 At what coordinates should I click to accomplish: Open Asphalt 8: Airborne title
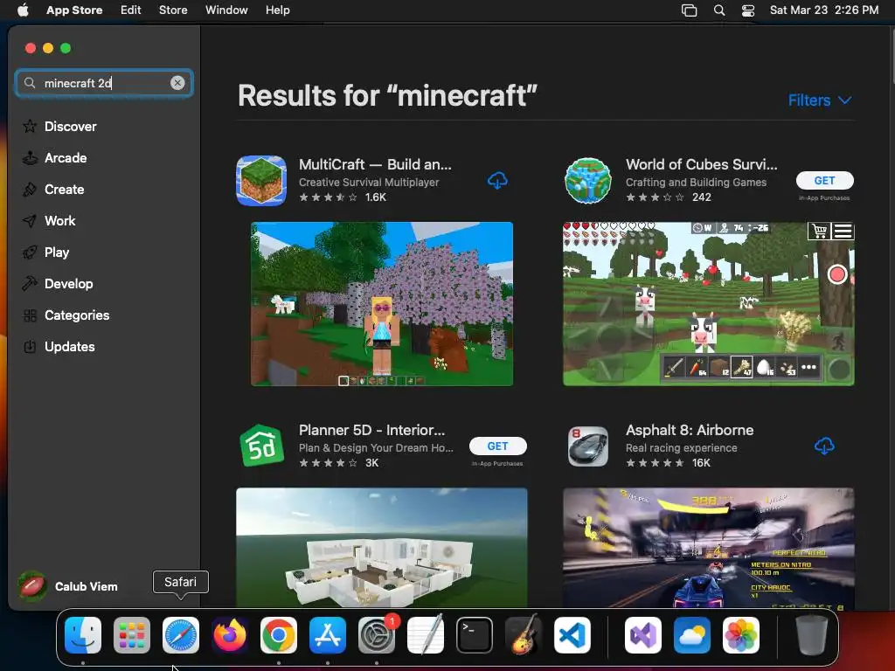click(x=690, y=430)
